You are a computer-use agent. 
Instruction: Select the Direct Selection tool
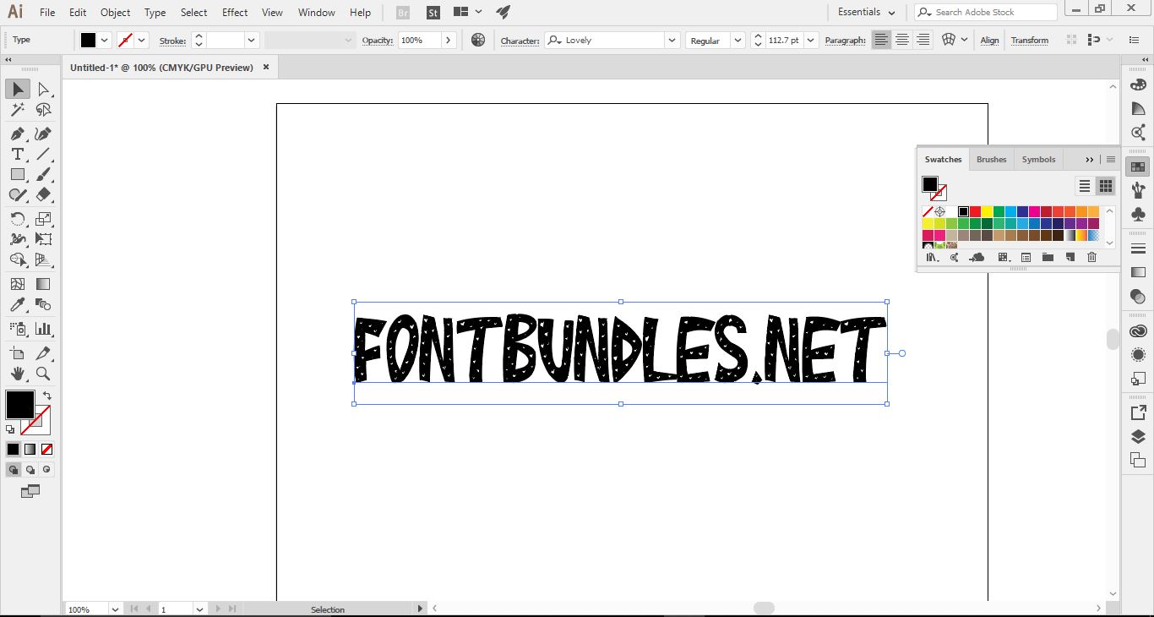point(43,89)
